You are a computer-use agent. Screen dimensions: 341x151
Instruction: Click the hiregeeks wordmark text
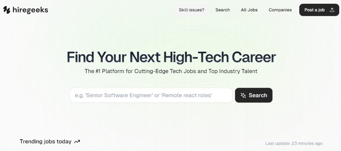30,10
